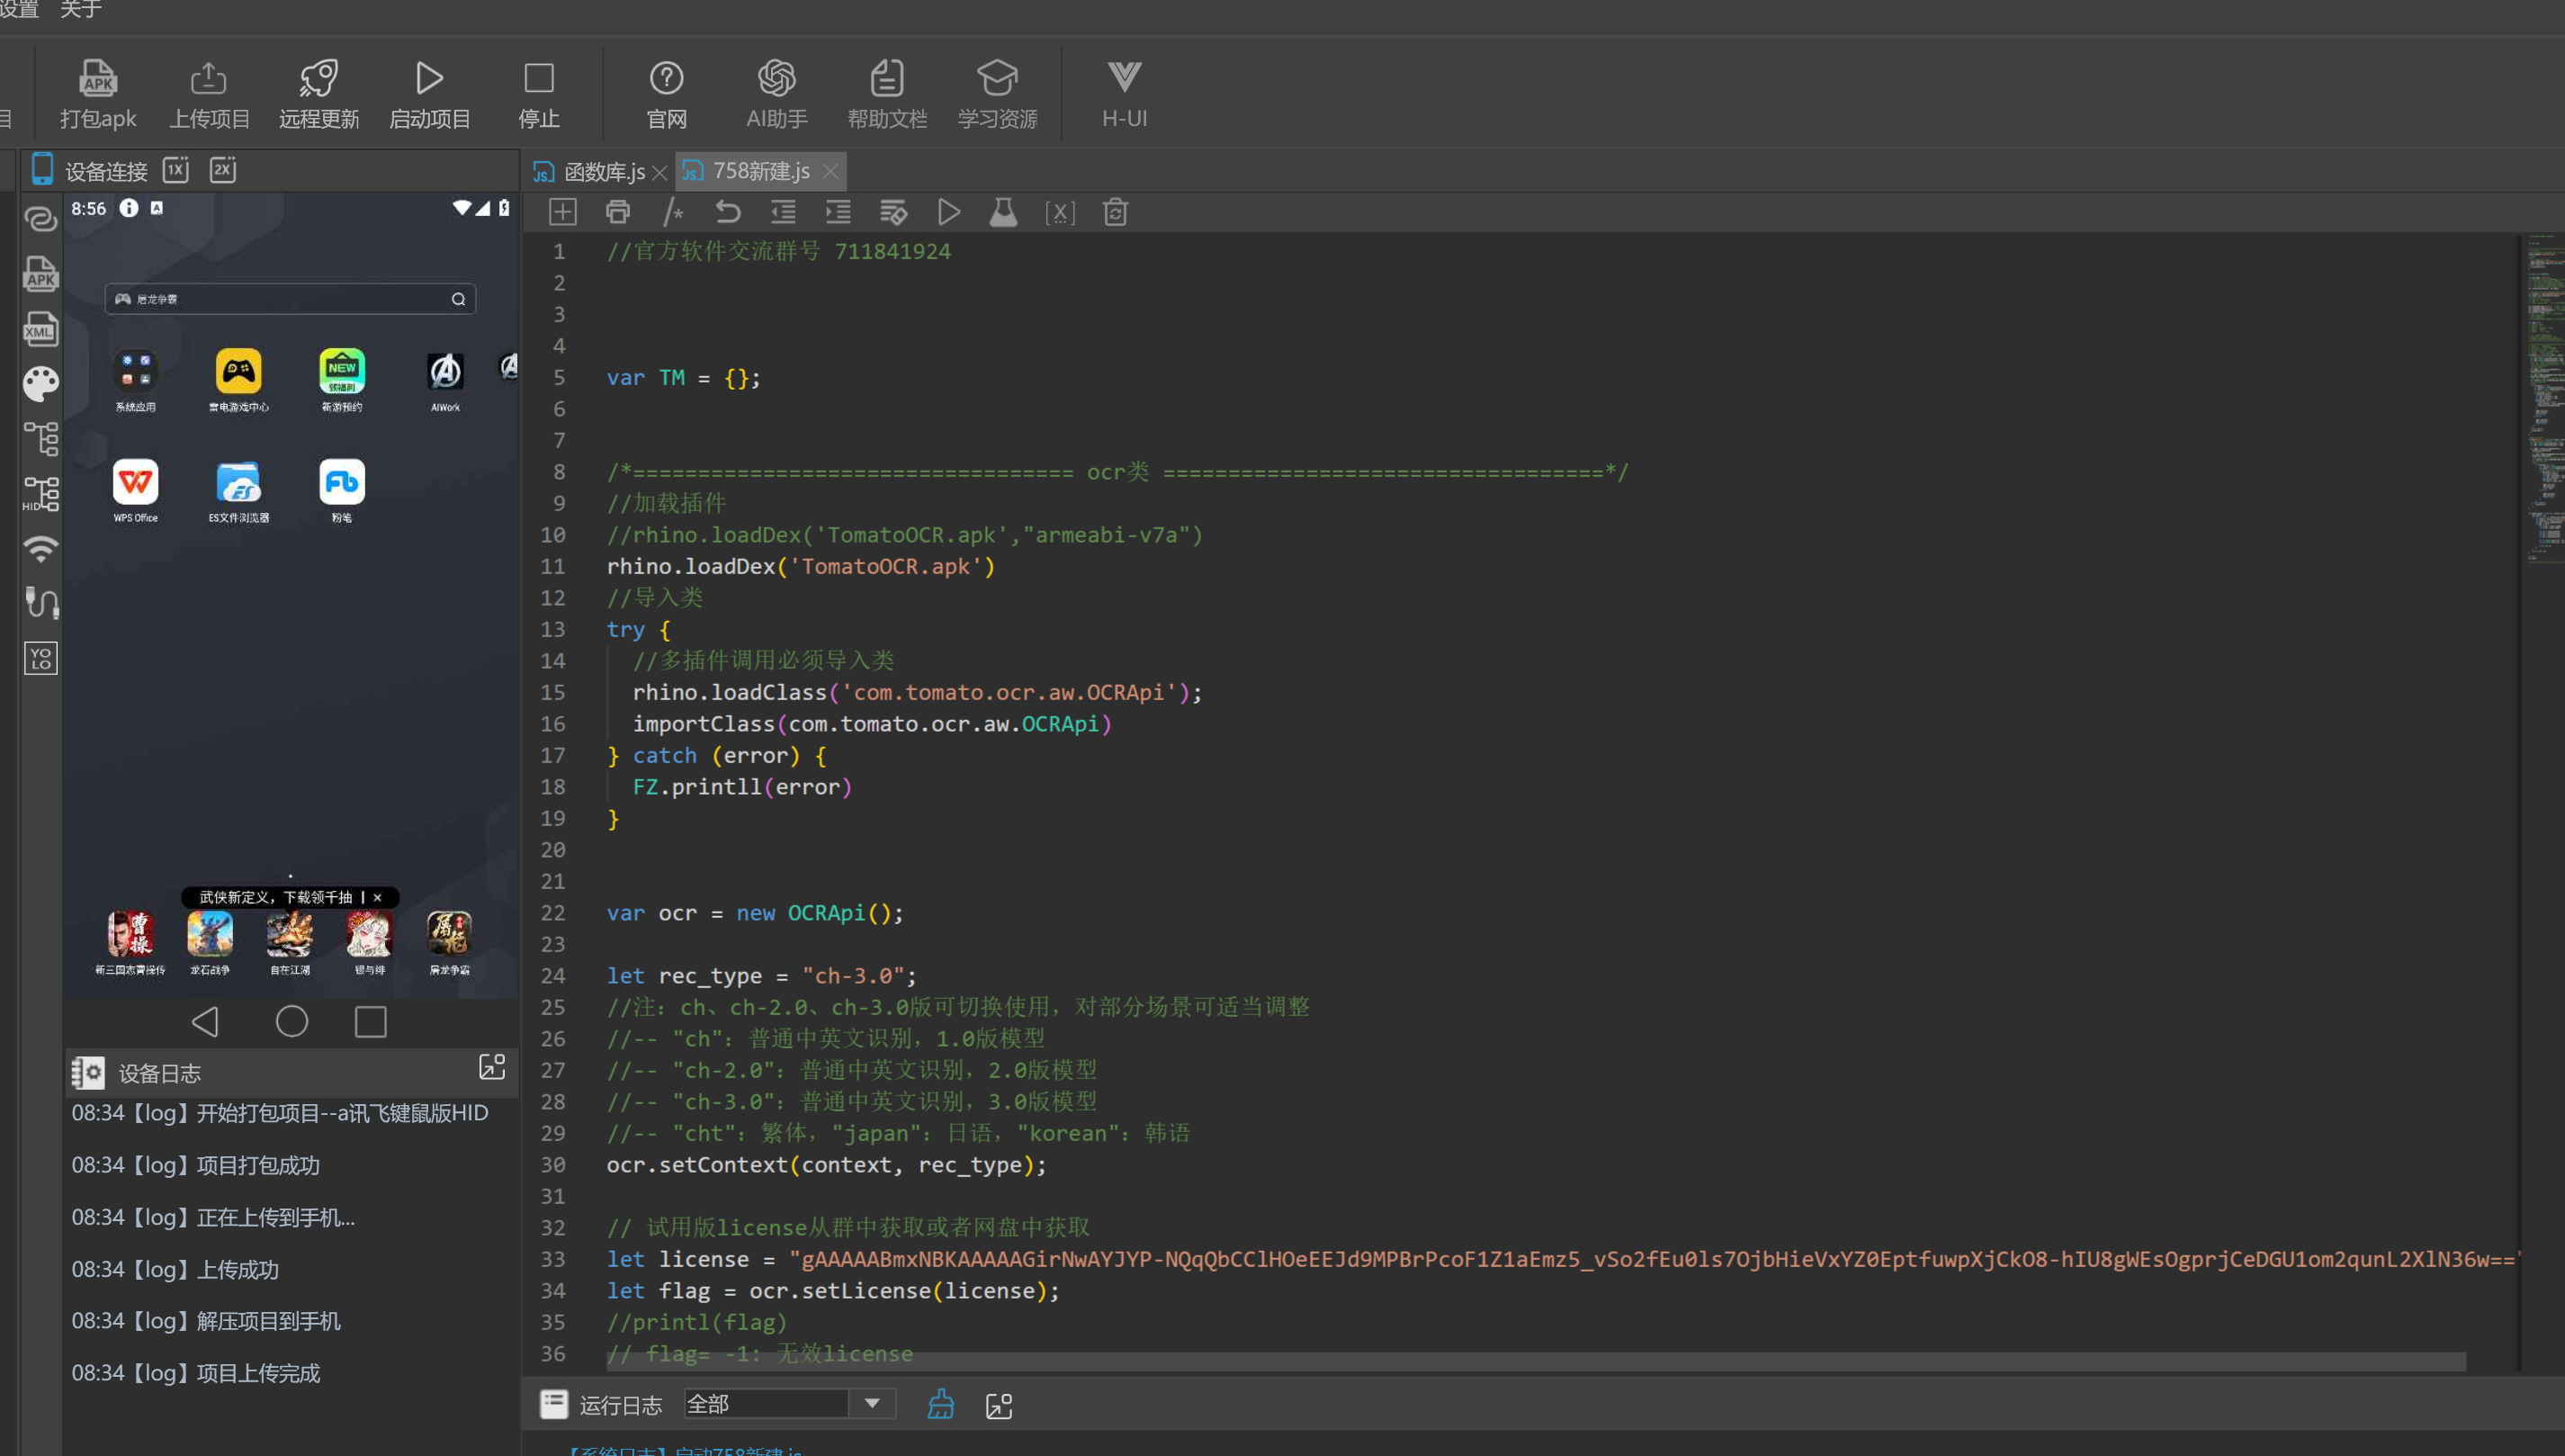This screenshot has height=1456, width=2565.
Task: Set device screen to 1x scale
Action: [176, 170]
